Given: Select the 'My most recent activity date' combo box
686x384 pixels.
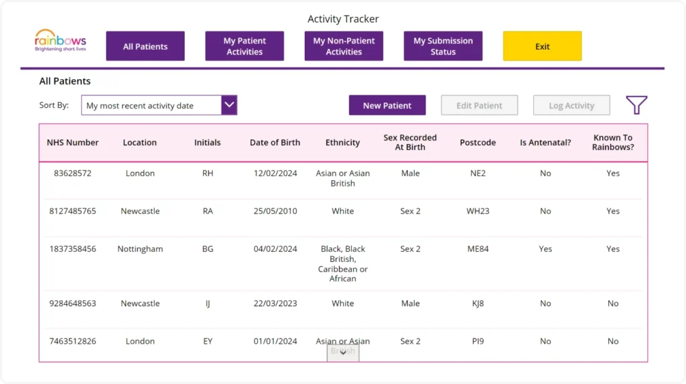Looking at the screenshot, I should pos(151,106).
